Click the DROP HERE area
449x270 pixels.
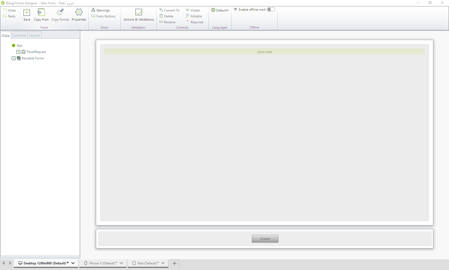[x=265, y=52]
